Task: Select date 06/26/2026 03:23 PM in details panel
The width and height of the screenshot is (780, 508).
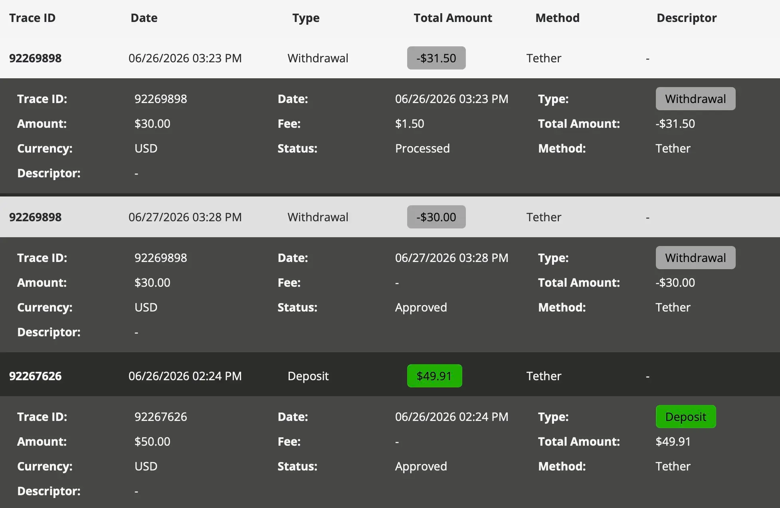Action: (x=452, y=99)
